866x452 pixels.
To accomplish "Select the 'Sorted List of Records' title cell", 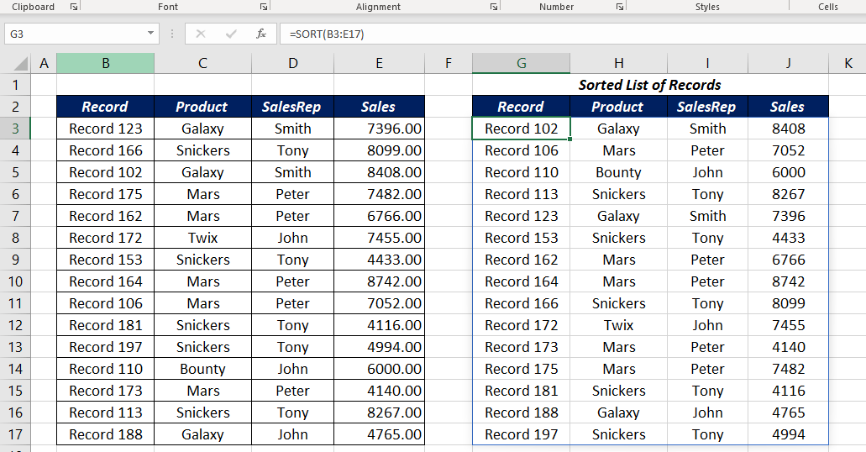I will click(649, 85).
